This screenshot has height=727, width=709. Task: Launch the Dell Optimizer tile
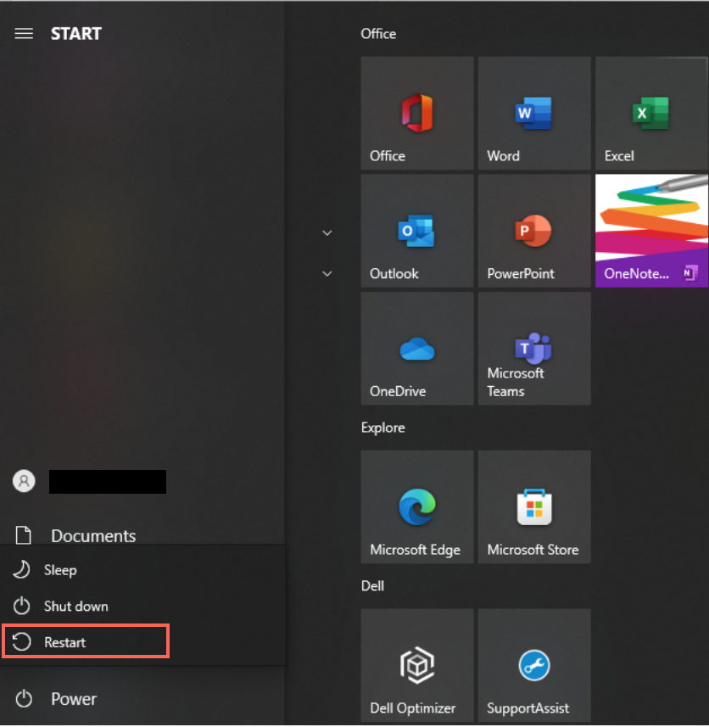tap(417, 665)
